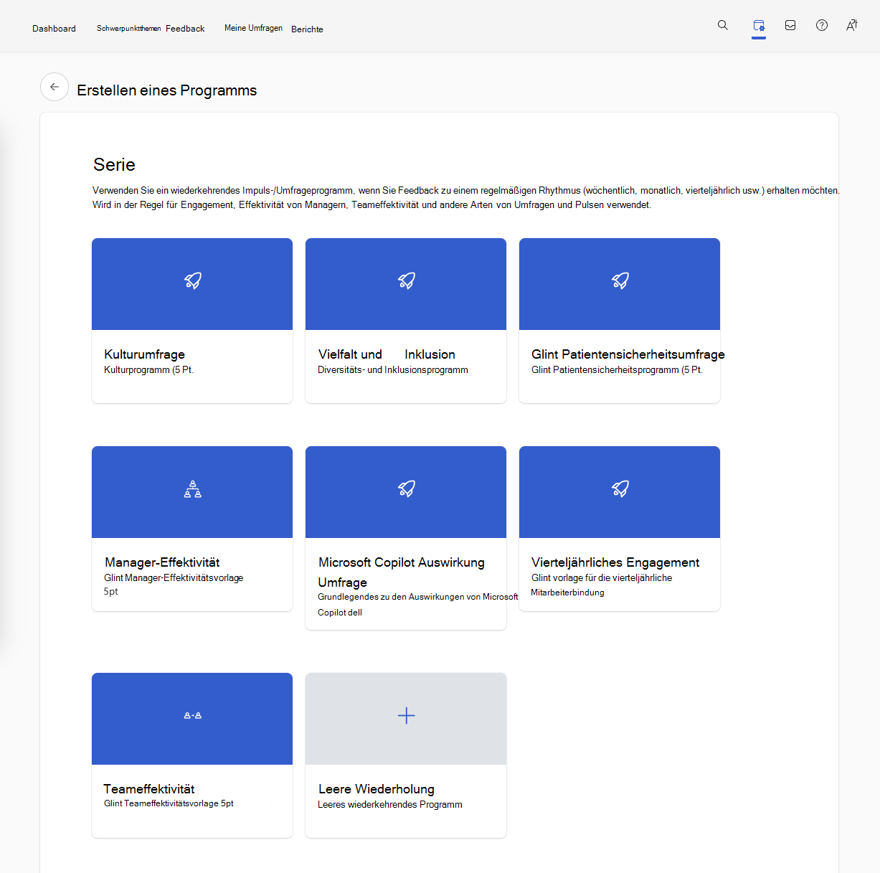Select the Vielfalt und Inklusion program
Screen dimensions: 880x873
406,321
